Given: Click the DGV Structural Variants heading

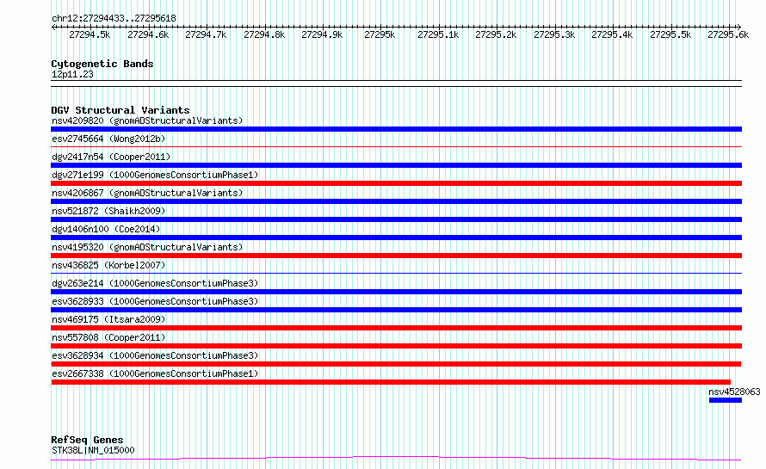Looking at the screenshot, I should pyautogui.click(x=120, y=110).
